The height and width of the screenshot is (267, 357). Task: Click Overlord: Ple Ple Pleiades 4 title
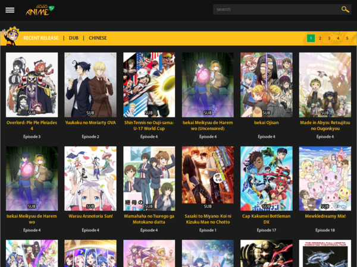tap(32, 126)
